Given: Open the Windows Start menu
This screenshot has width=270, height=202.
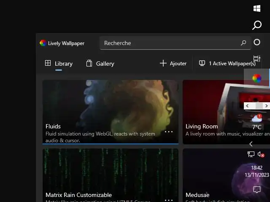Looking at the screenshot, I should 257,8.
